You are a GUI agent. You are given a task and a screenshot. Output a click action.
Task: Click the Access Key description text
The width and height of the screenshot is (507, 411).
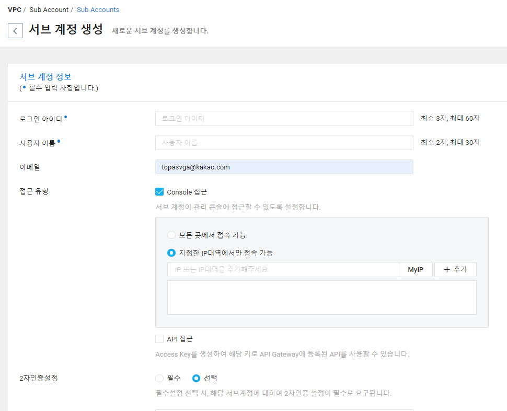pyautogui.click(x=282, y=354)
